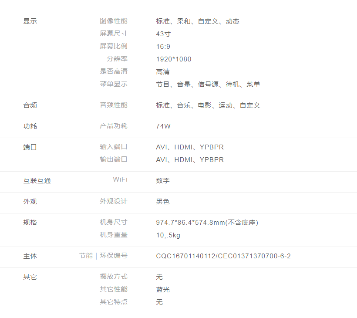Select the 音频性能 value text
Screen dimensions: 357x318
pos(208,105)
